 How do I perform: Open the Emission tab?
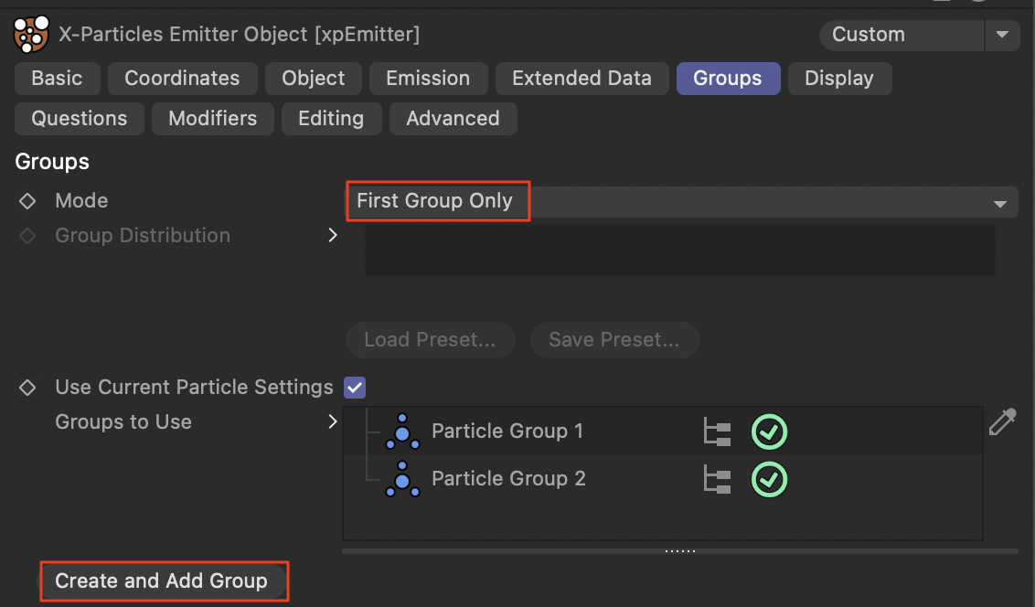(x=429, y=79)
